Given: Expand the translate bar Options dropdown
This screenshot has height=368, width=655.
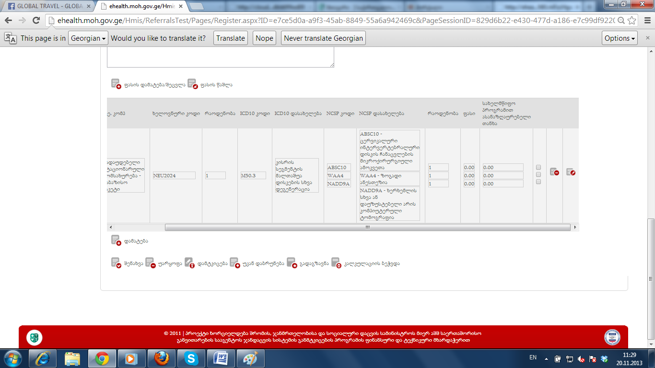Looking at the screenshot, I should (620, 38).
